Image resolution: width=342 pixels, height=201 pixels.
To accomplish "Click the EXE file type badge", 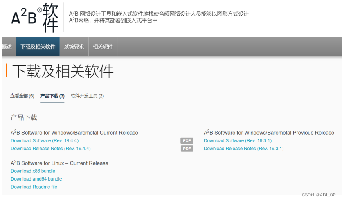I will (x=187, y=141).
